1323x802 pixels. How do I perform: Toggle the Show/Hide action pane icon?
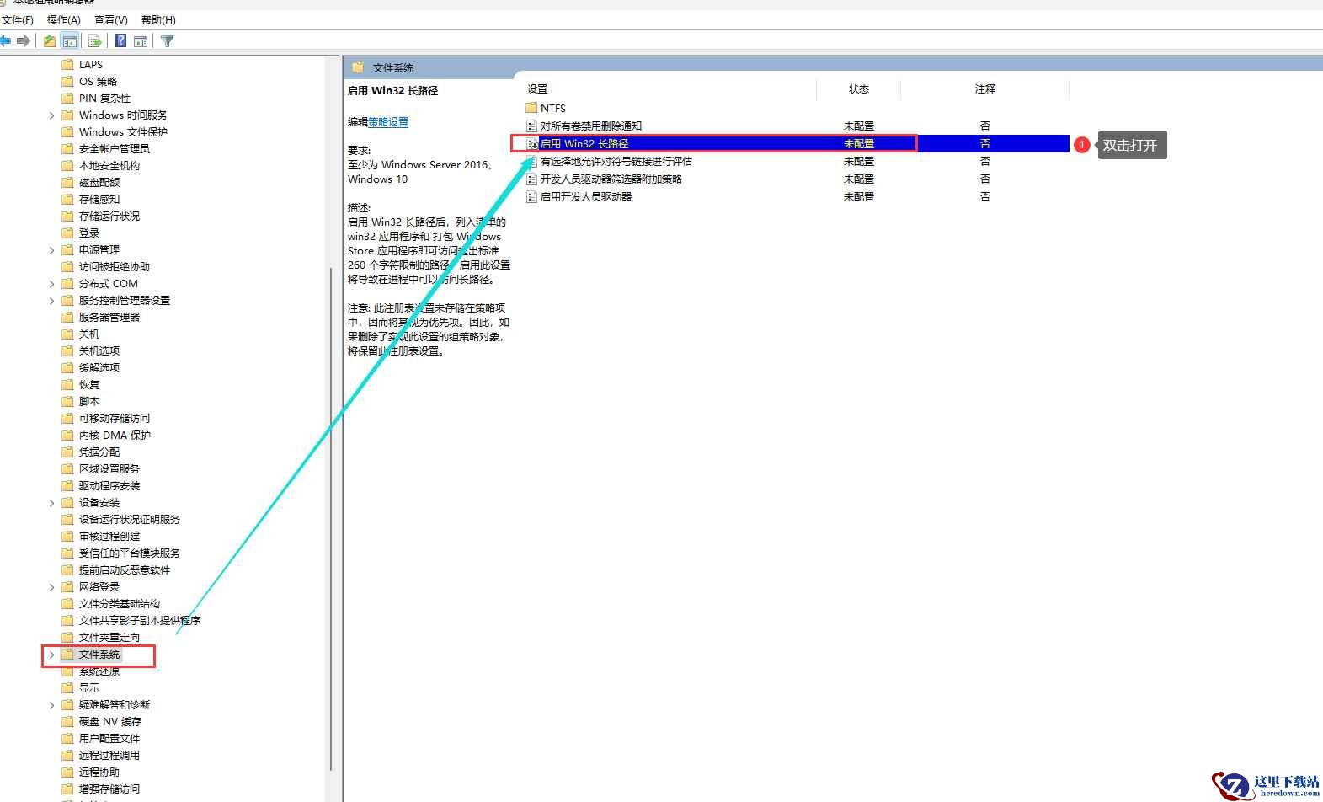[141, 40]
